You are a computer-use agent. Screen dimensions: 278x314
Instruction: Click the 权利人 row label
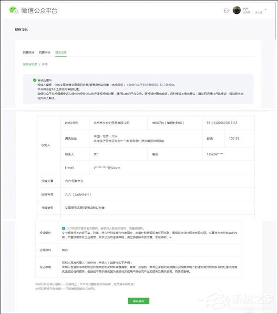pyautogui.click(x=46, y=145)
